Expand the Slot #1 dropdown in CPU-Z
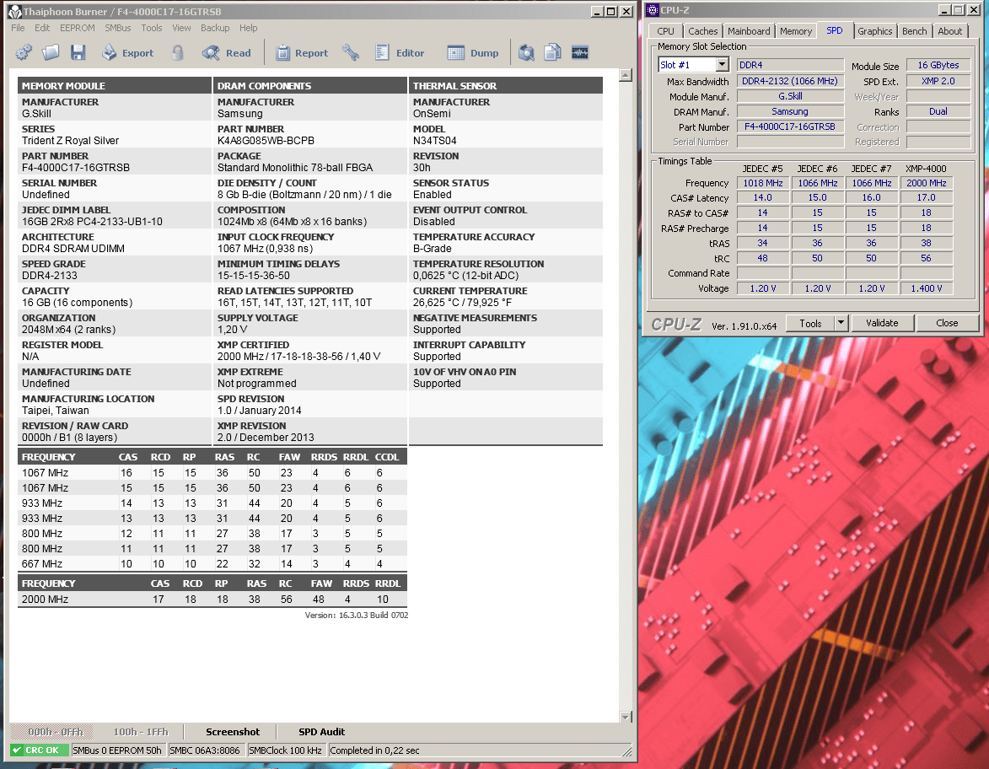This screenshot has width=989, height=769. point(723,65)
